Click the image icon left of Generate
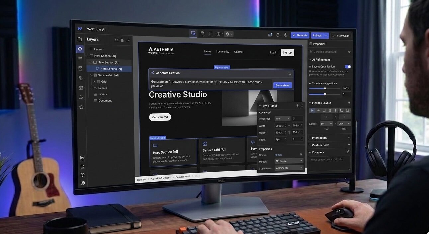The height and width of the screenshot is (234, 429). 270,35
